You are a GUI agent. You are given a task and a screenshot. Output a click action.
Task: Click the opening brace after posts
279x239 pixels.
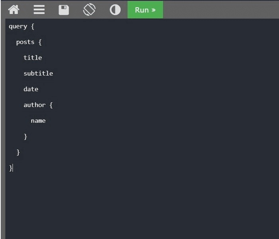[40, 42]
